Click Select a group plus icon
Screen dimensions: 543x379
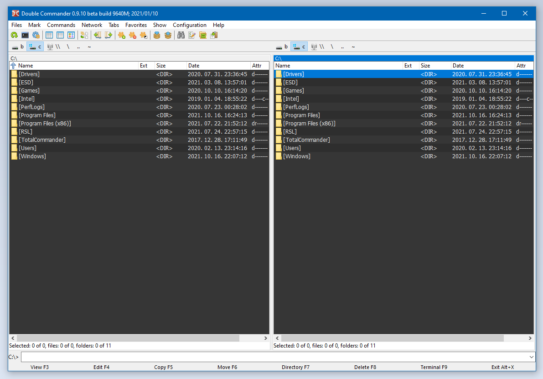[x=122, y=35]
